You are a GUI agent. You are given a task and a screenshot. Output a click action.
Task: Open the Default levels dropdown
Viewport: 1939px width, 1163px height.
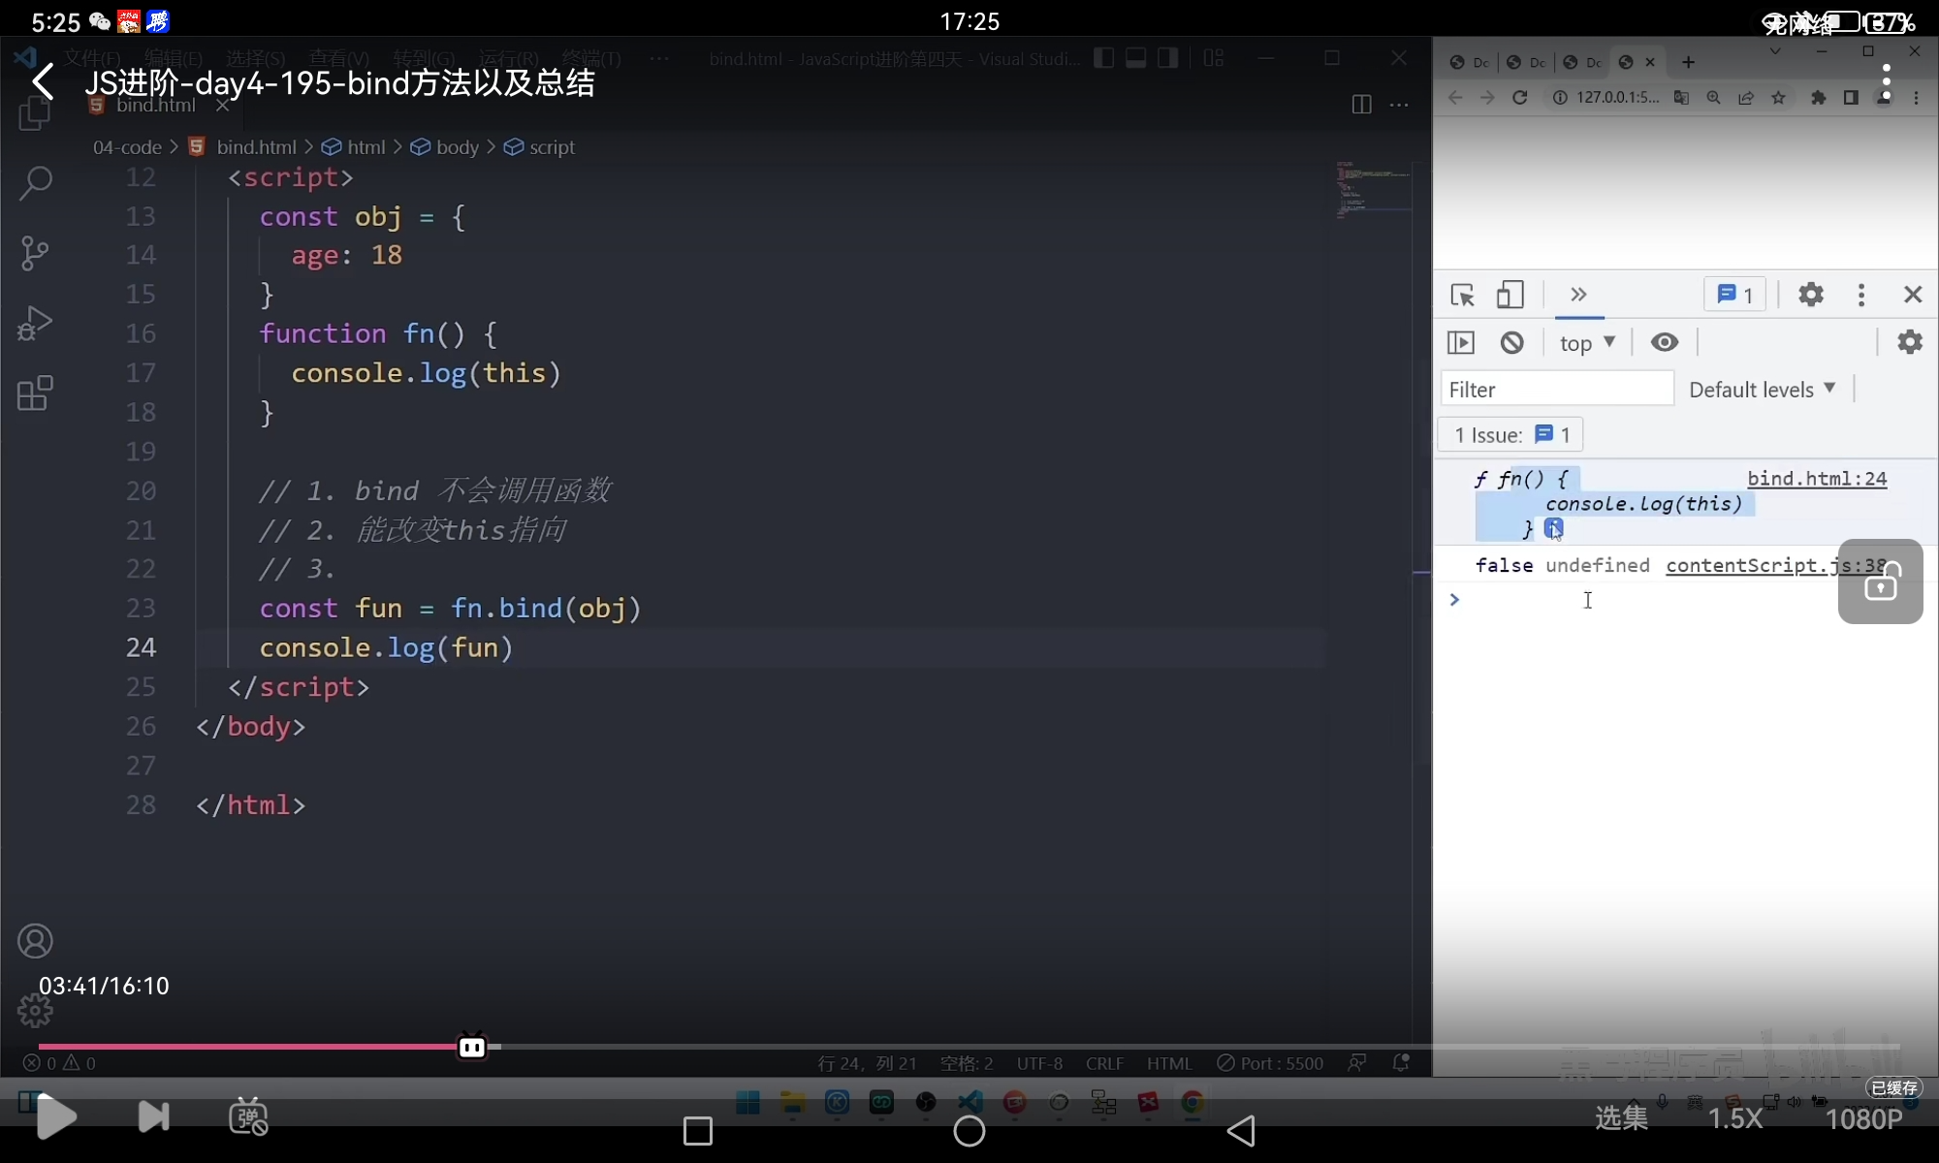pos(1762,390)
